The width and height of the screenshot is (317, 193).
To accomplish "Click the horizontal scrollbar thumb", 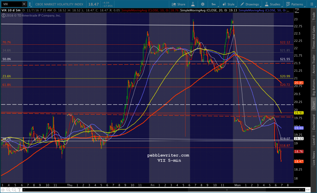I will [227, 190].
